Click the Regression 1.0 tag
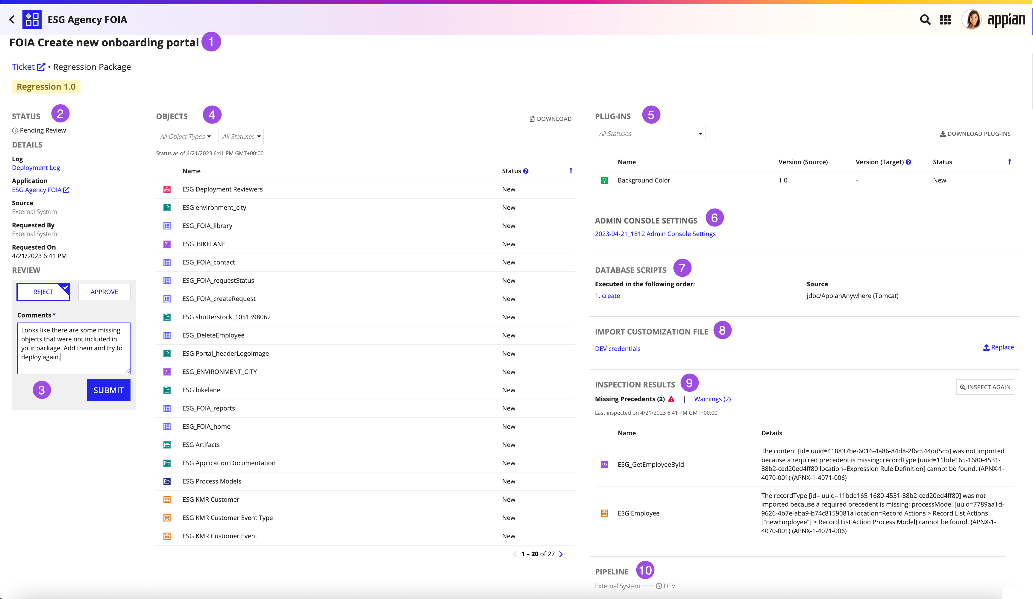Screen dimensions: 1033x599 46,86
